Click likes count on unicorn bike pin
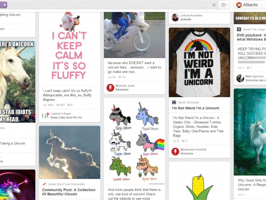The height and width of the screenshot is (200, 266). 122,77
